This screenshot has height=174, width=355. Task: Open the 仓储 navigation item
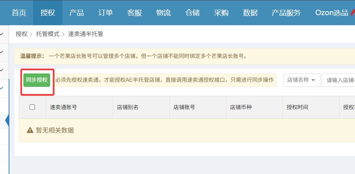tap(192, 13)
